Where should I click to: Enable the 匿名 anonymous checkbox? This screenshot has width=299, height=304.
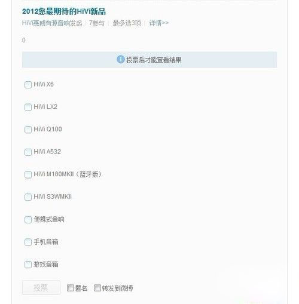coord(70,288)
